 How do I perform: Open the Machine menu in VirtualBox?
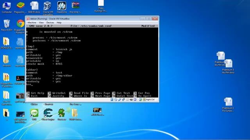tap(32, 23)
